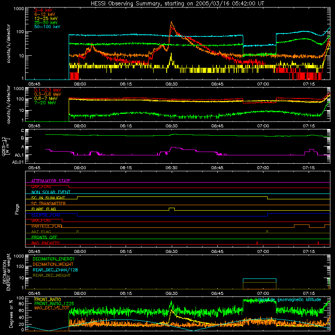Viewport: 335px width, 335px height.
Task: Select the REAR_DEC_CHAN/128 legend label
Action: pyautogui.click(x=55, y=270)
